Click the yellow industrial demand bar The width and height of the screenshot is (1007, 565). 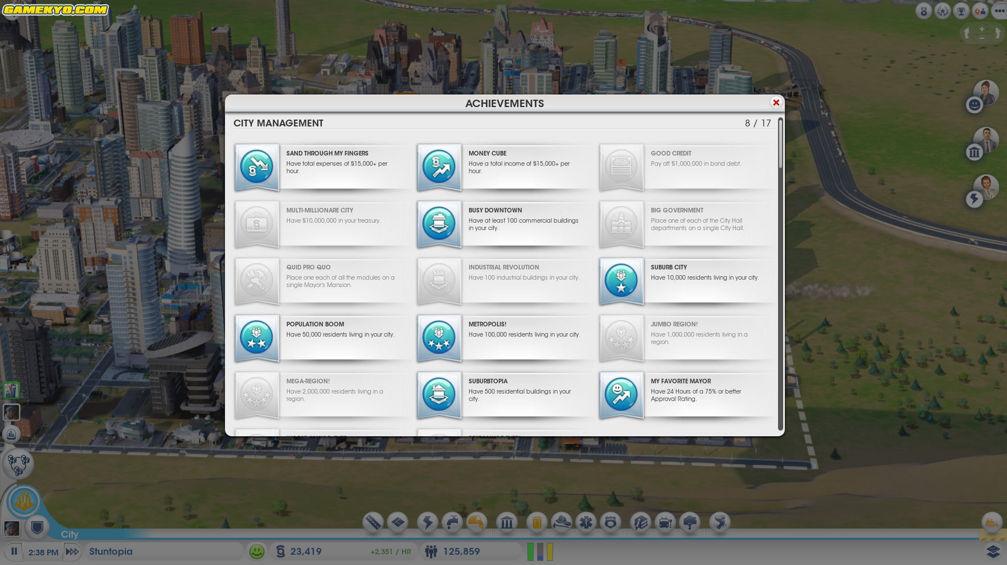tap(550, 551)
